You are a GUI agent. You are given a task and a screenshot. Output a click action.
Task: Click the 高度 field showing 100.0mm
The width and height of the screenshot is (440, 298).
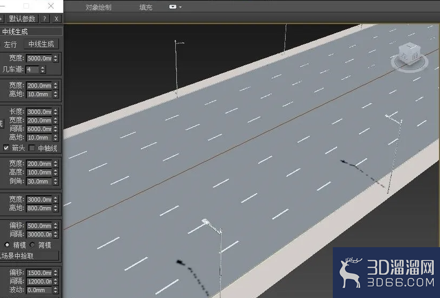40,172
